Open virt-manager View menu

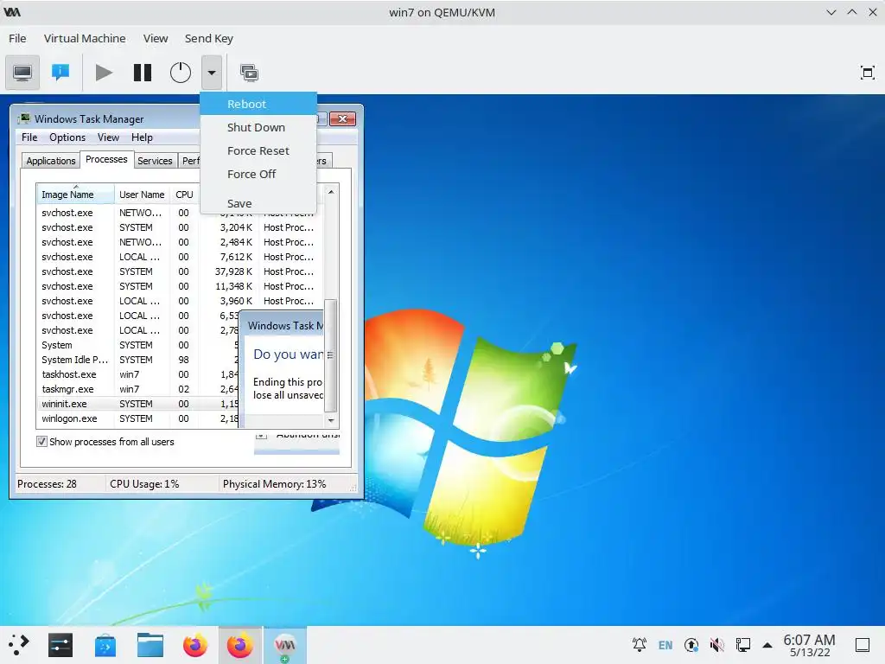(x=156, y=38)
